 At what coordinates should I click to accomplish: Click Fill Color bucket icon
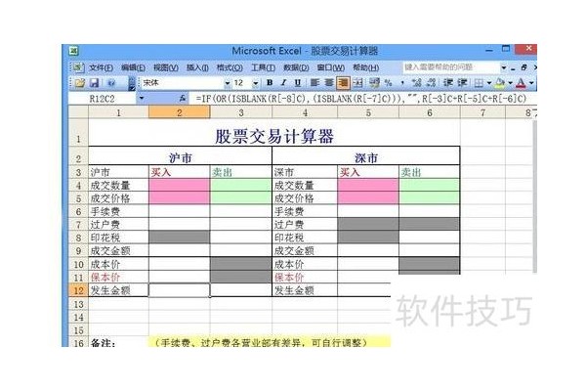click(x=500, y=83)
